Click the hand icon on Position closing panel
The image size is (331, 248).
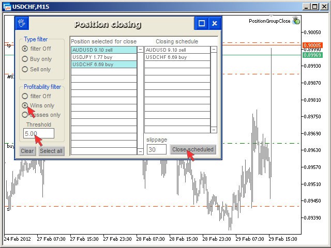[21, 24]
